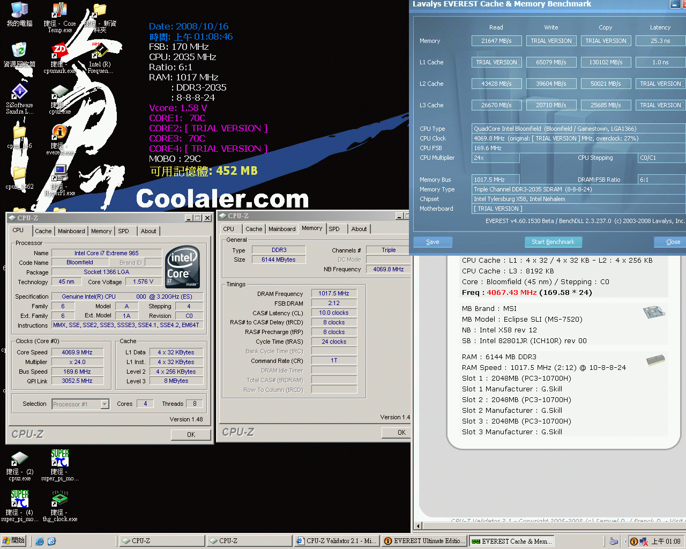Click the Intel Core i7 logo in CPU-Z
This screenshot has width=686, height=549.
click(183, 266)
